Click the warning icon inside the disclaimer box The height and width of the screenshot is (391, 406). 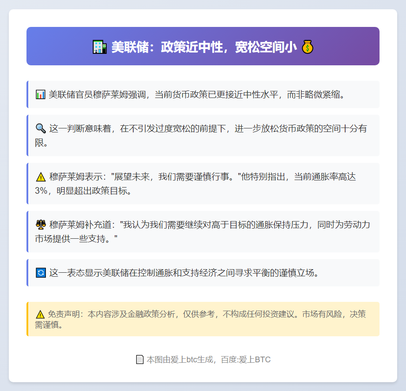tap(40, 314)
